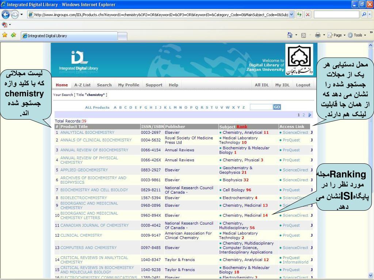Go to results page 2
374x280 pixels.
coord(304,115)
